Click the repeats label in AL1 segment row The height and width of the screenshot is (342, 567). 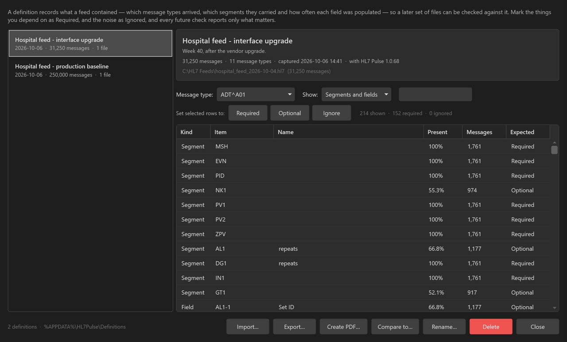[288, 249]
